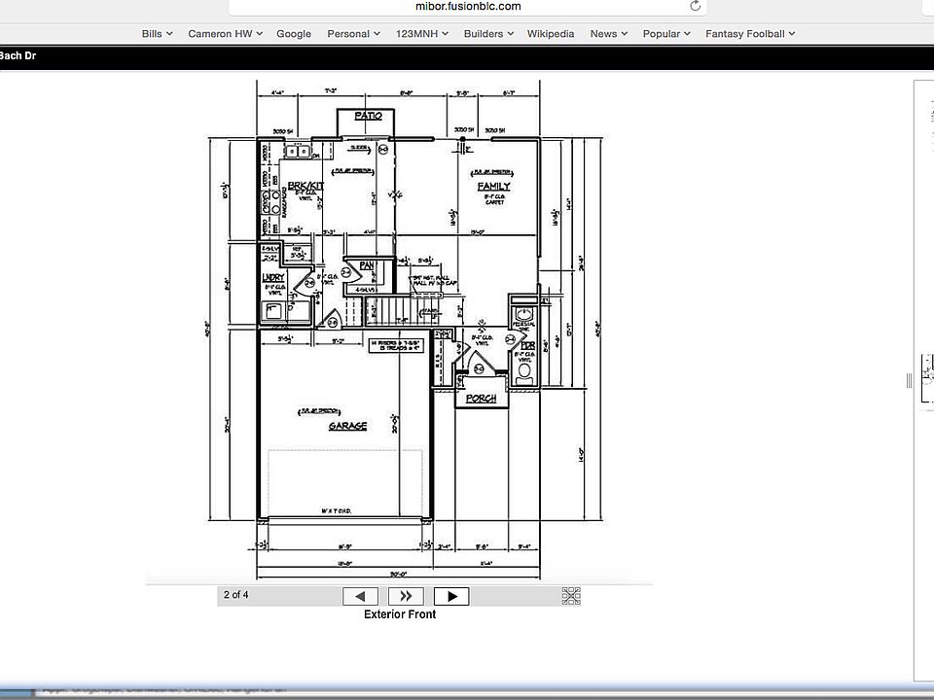Viewport: 934px width, 700px height.
Task: Open the Bills bookmarks folder
Action: coord(158,34)
